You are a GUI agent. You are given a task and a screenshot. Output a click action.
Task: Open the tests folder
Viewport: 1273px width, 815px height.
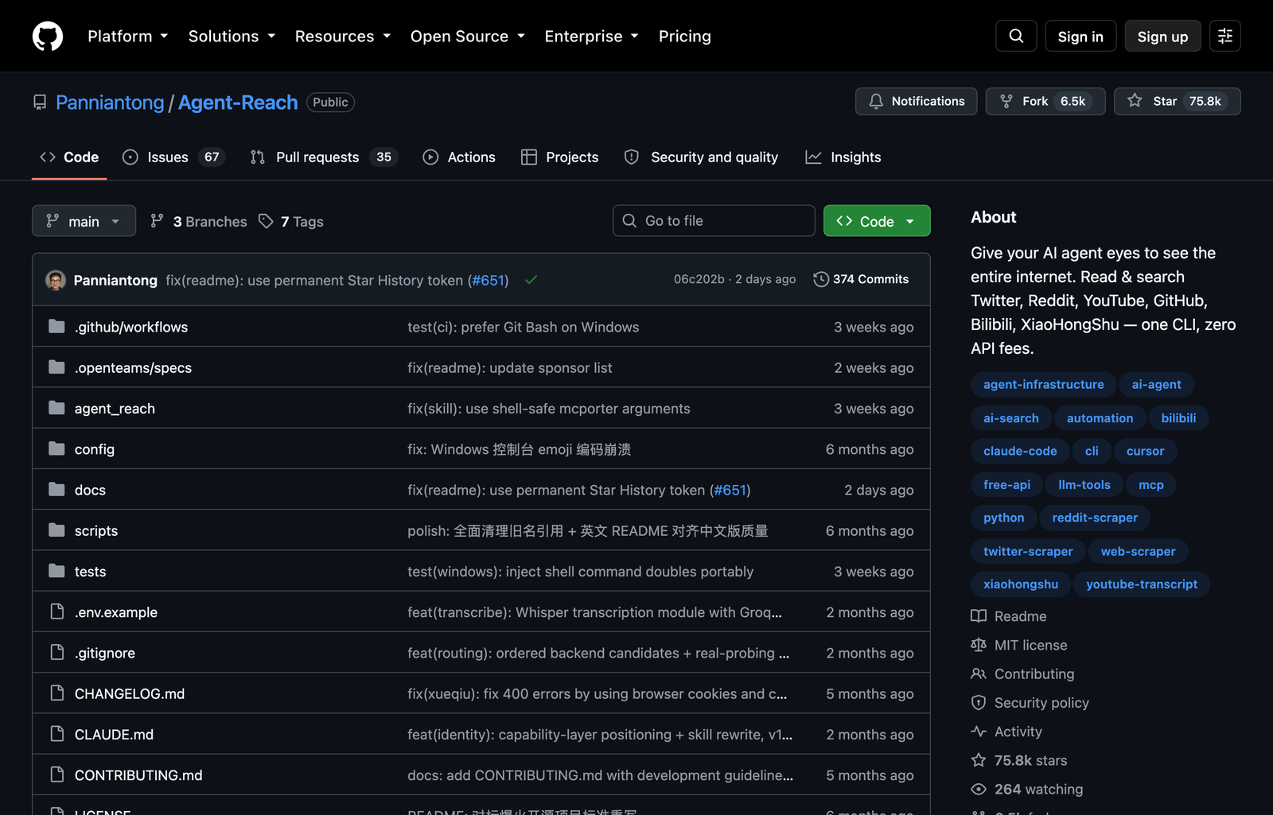pyautogui.click(x=90, y=571)
